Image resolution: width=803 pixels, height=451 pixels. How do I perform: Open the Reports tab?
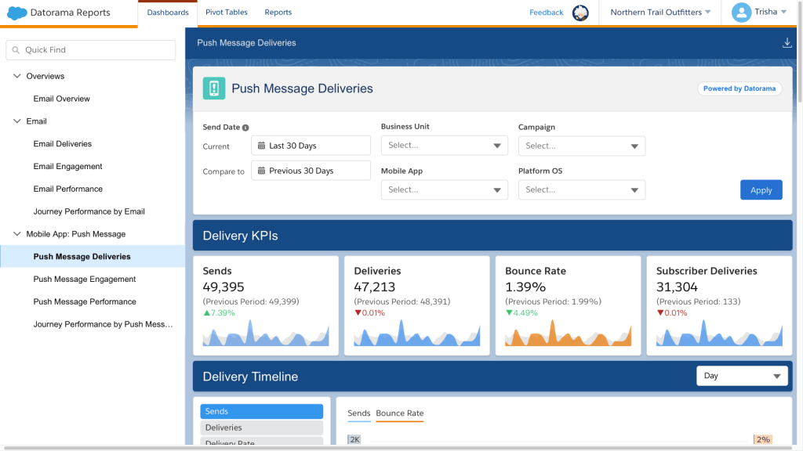(x=278, y=13)
